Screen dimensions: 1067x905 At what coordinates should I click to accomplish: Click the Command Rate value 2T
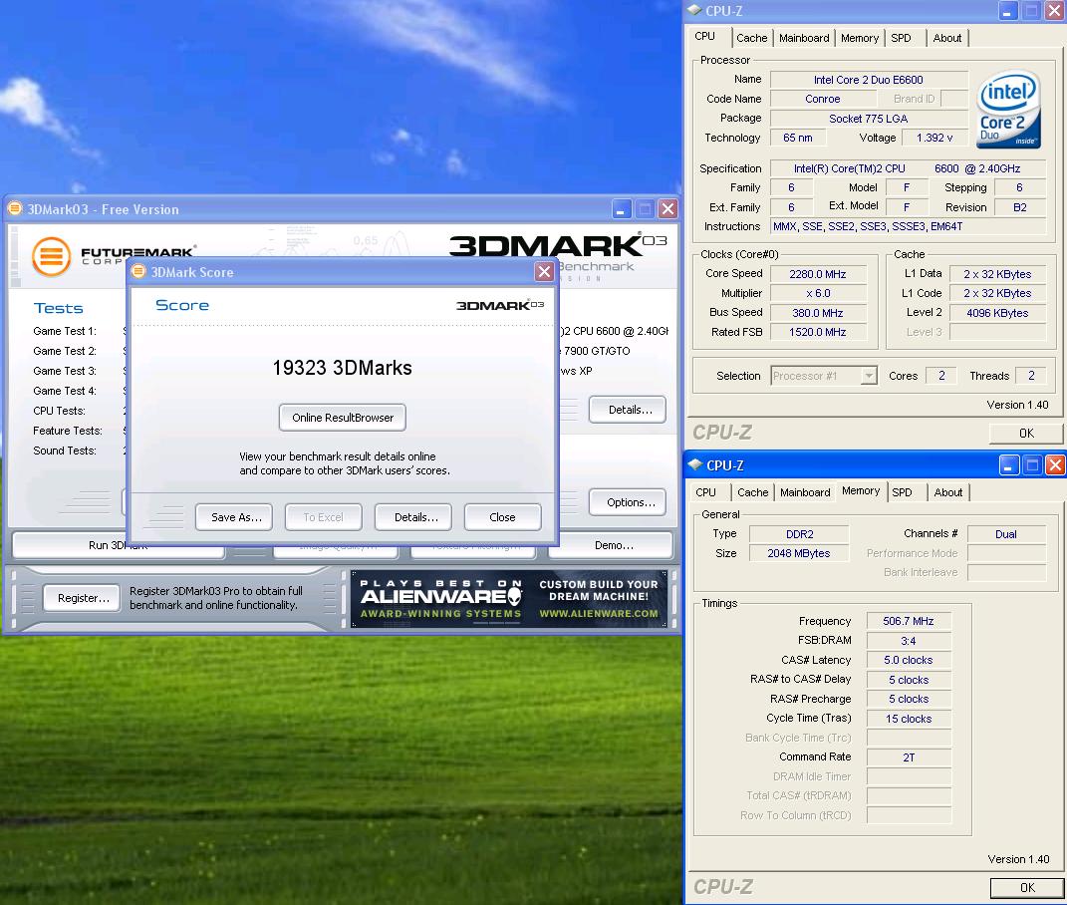click(x=909, y=757)
